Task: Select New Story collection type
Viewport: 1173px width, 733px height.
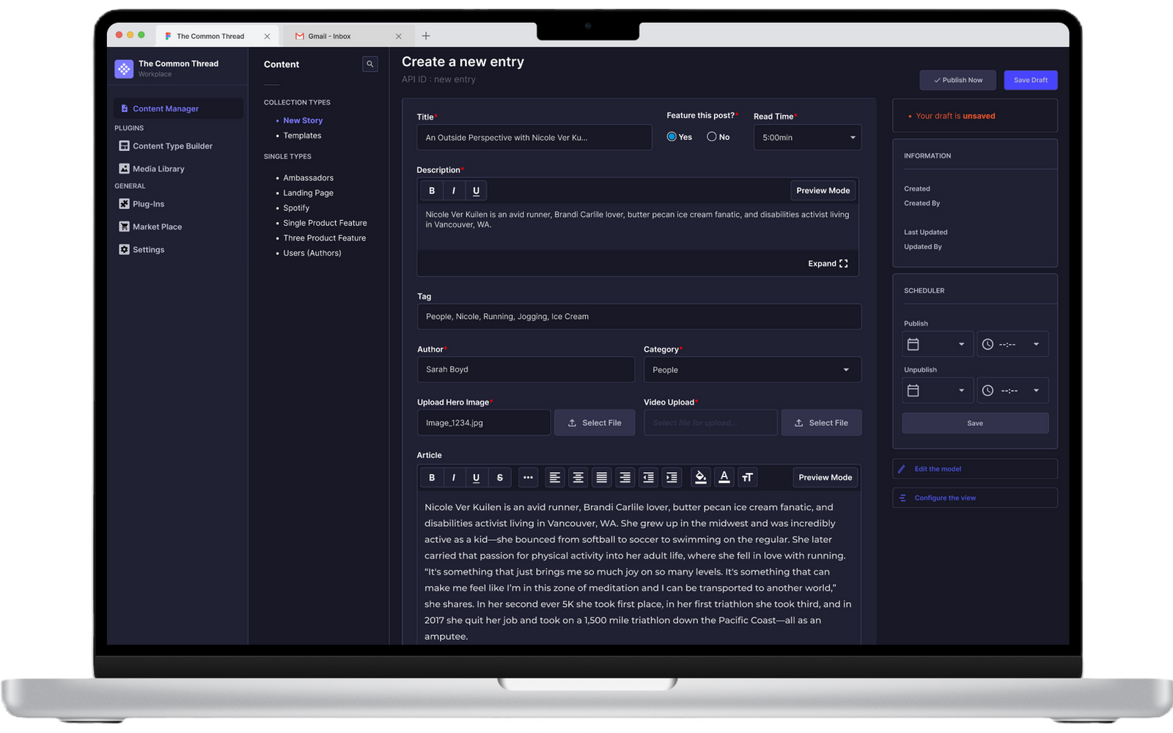Action: pyautogui.click(x=303, y=120)
